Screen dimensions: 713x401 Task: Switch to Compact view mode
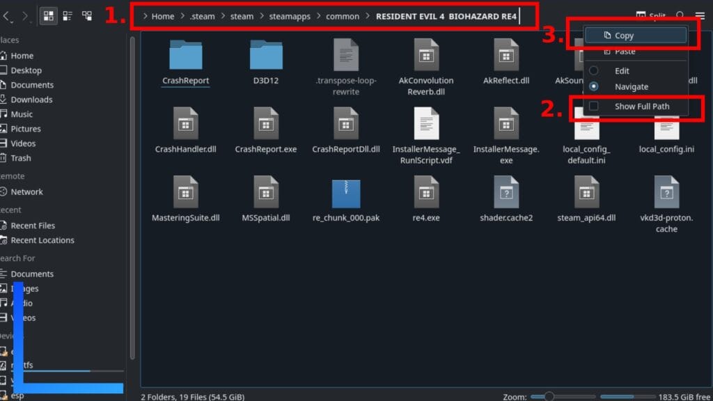tap(68, 15)
